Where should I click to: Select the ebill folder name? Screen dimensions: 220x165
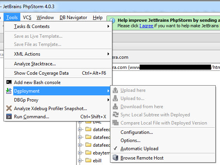click(97, 160)
